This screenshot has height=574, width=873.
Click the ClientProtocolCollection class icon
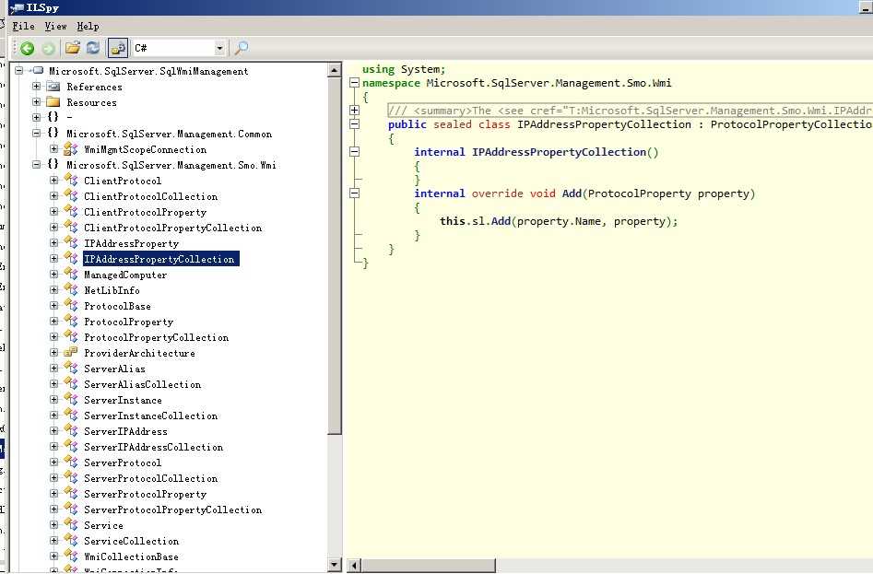71,195
